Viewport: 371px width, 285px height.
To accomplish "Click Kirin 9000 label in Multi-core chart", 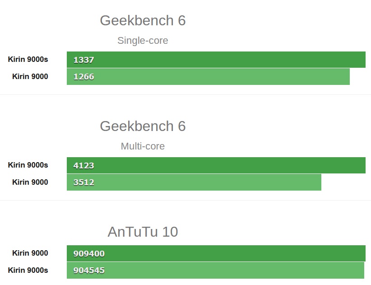I will (x=30, y=182).
